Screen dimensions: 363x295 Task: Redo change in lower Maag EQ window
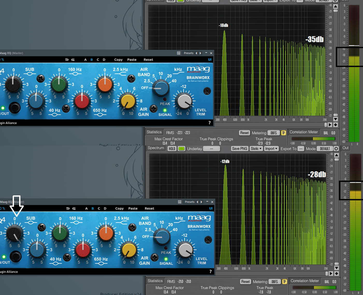click(x=74, y=209)
